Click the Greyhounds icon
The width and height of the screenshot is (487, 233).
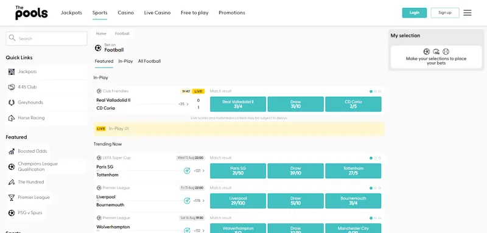tap(12, 102)
